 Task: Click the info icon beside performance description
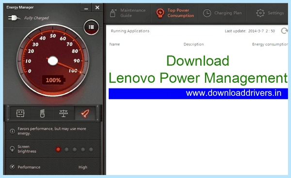coord(12,131)
